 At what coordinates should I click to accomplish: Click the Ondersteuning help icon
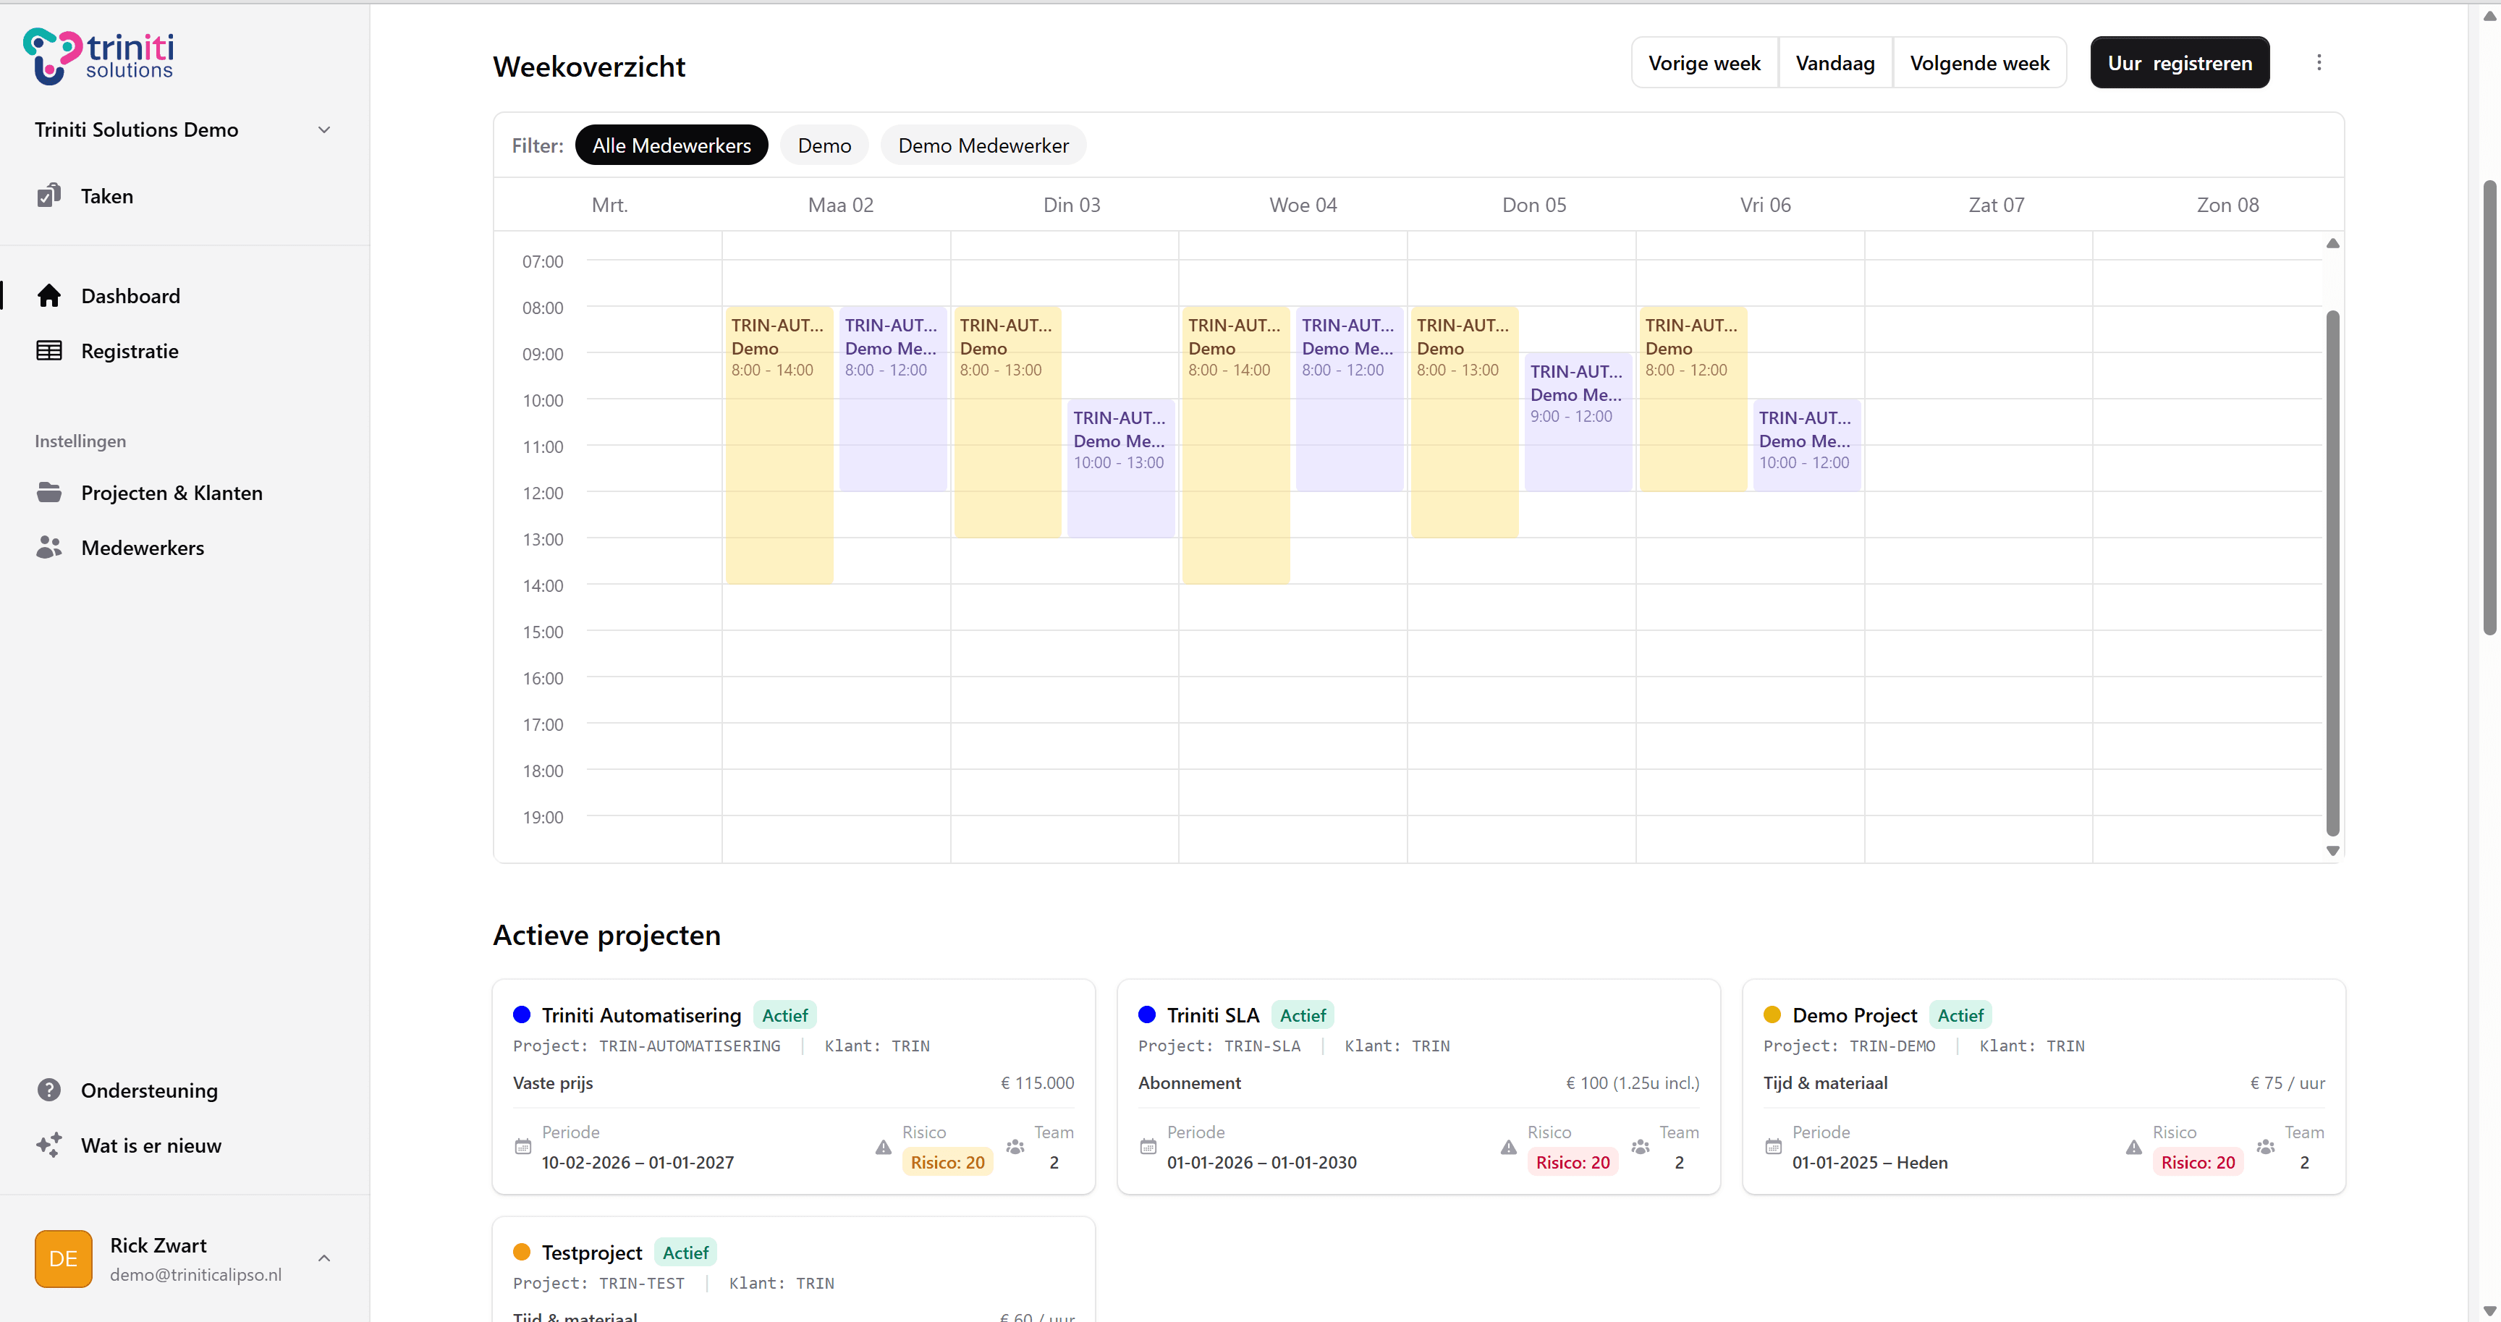tap(48, 1090)
